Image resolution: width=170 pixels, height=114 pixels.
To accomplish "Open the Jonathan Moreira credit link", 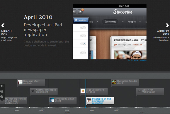I will click(137, 60).
